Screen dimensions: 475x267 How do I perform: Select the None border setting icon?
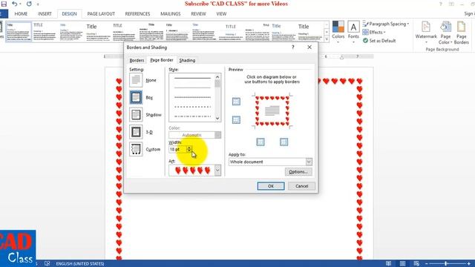[136, 80]
